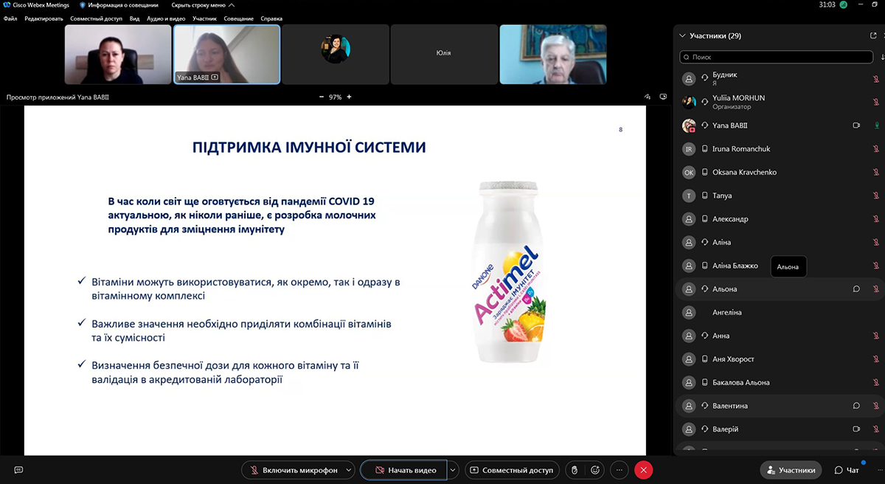Viewport: 885px width, 484px height.
Task: Open Информация о совещании
Action: pyautogui.click(x=119, y=4)
